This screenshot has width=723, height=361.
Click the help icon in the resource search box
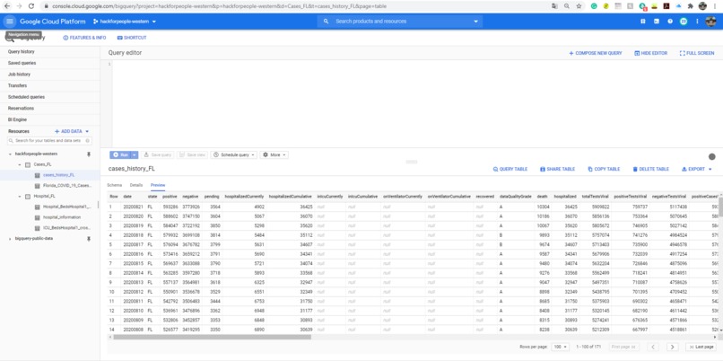pos(88,141)
